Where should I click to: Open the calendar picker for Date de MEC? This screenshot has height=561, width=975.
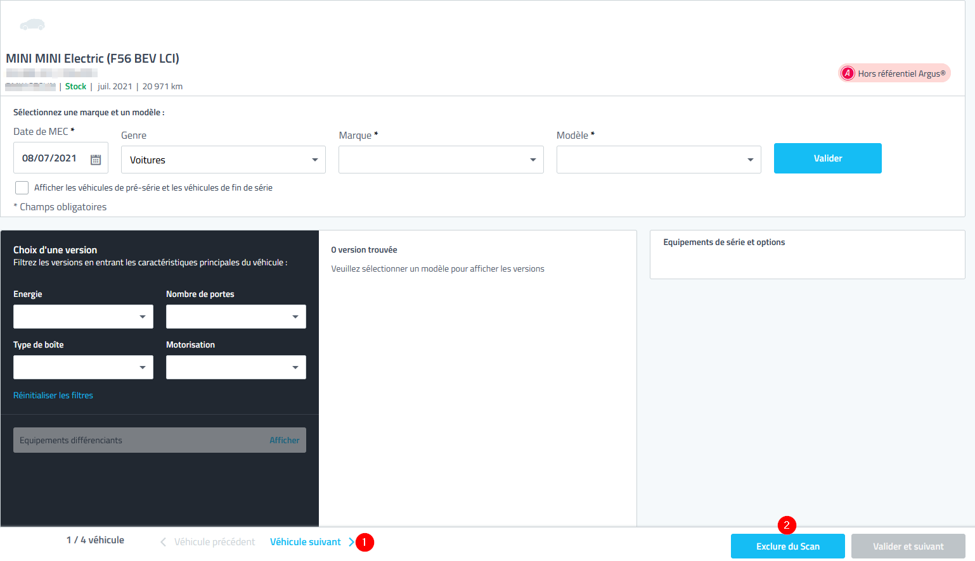(x=96, y=160)
